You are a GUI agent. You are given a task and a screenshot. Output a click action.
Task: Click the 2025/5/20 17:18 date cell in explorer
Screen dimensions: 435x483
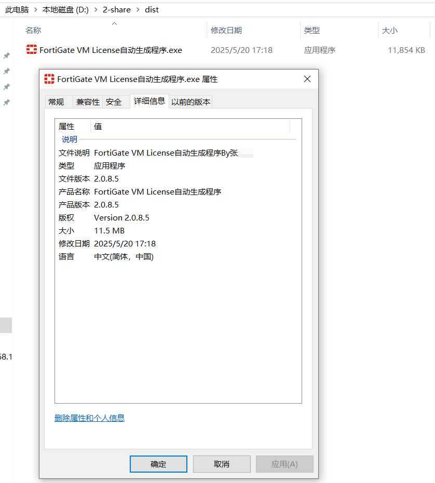241,50
